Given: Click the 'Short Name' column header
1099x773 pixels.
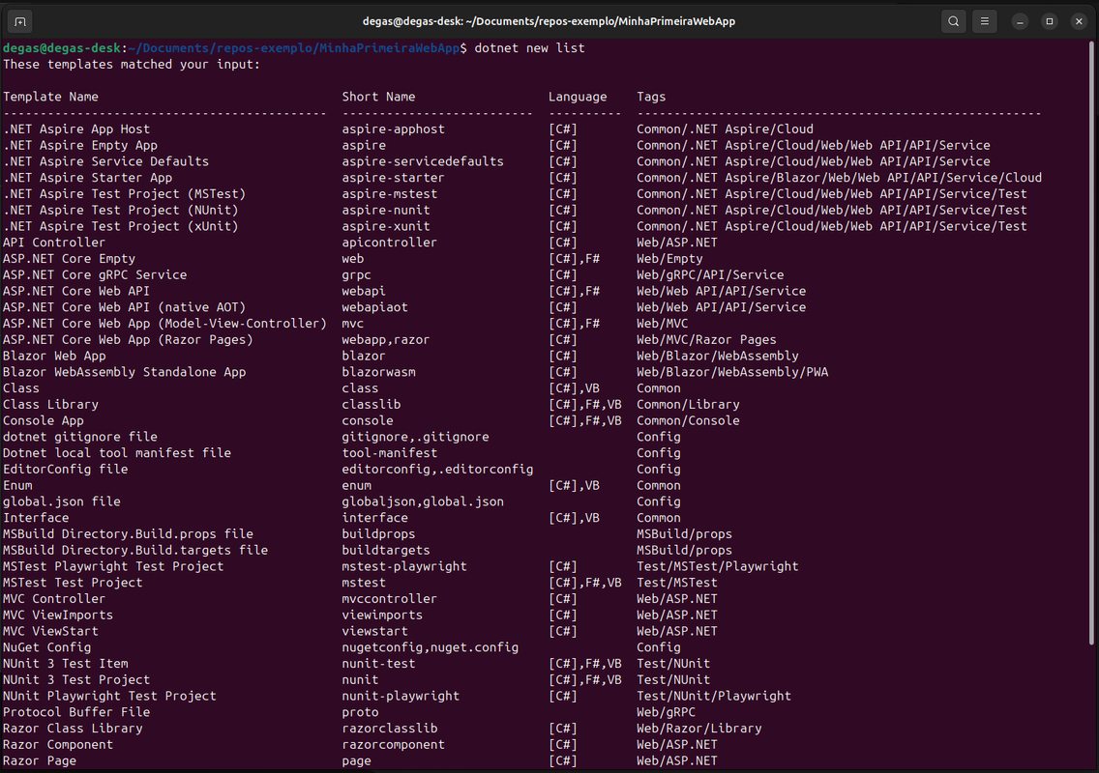Looking at the screenshot, I should 378,97.
